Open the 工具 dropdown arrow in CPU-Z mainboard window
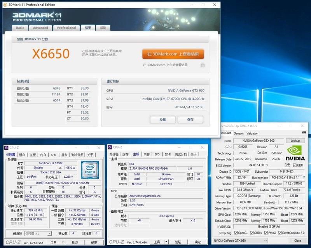 [x=166, y=242]
